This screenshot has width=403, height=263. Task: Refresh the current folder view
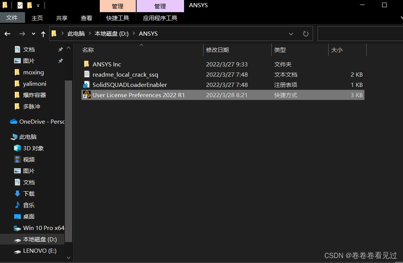(305, 34)
